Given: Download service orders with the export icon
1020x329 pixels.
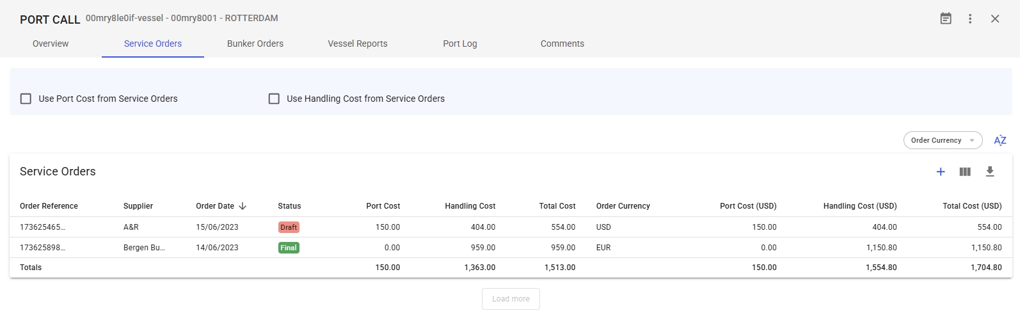Looking at the screenshot, I should (990, 172).
